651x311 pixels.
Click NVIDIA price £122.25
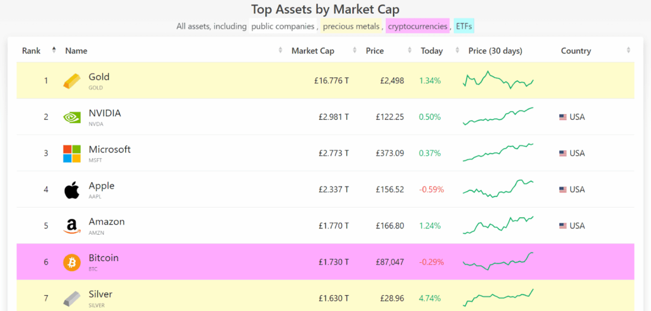390,117
